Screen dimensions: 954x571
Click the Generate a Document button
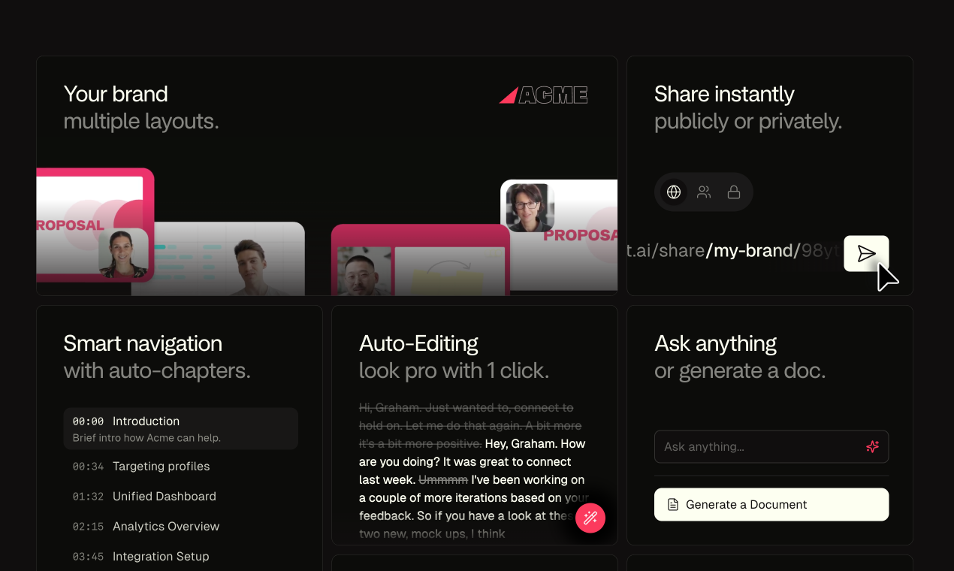(771, 504)
